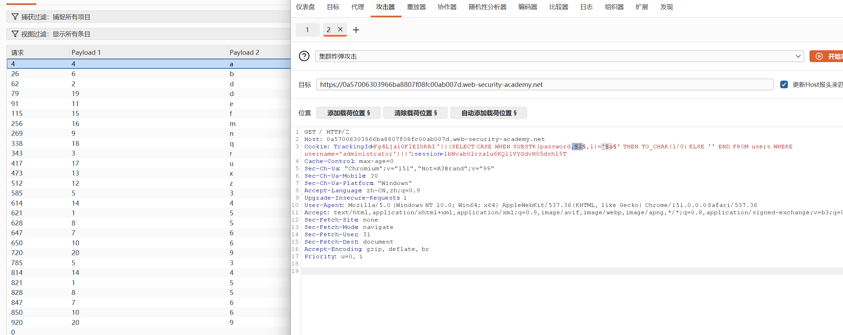Open the 目标 target tab
The width and height of the screenshot is (843, 335).
pos(333,7)
